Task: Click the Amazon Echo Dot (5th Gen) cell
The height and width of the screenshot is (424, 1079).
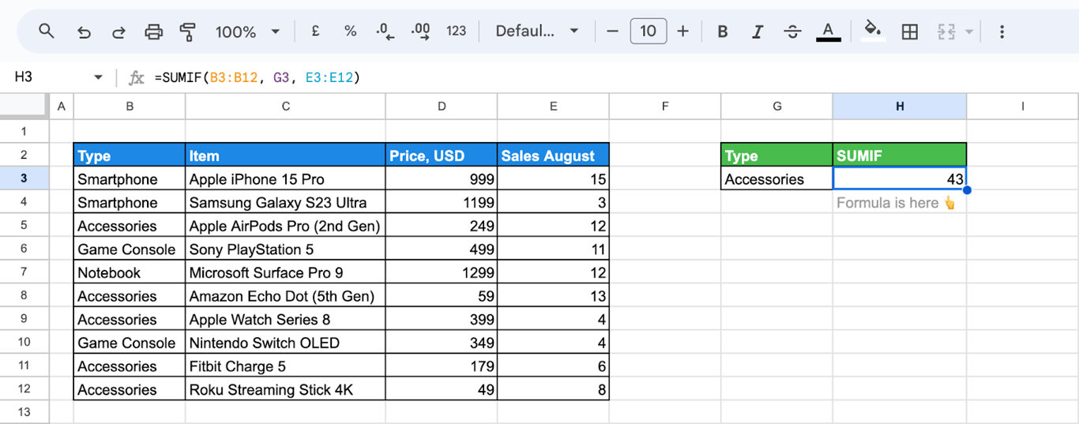Action: [286, 296]
